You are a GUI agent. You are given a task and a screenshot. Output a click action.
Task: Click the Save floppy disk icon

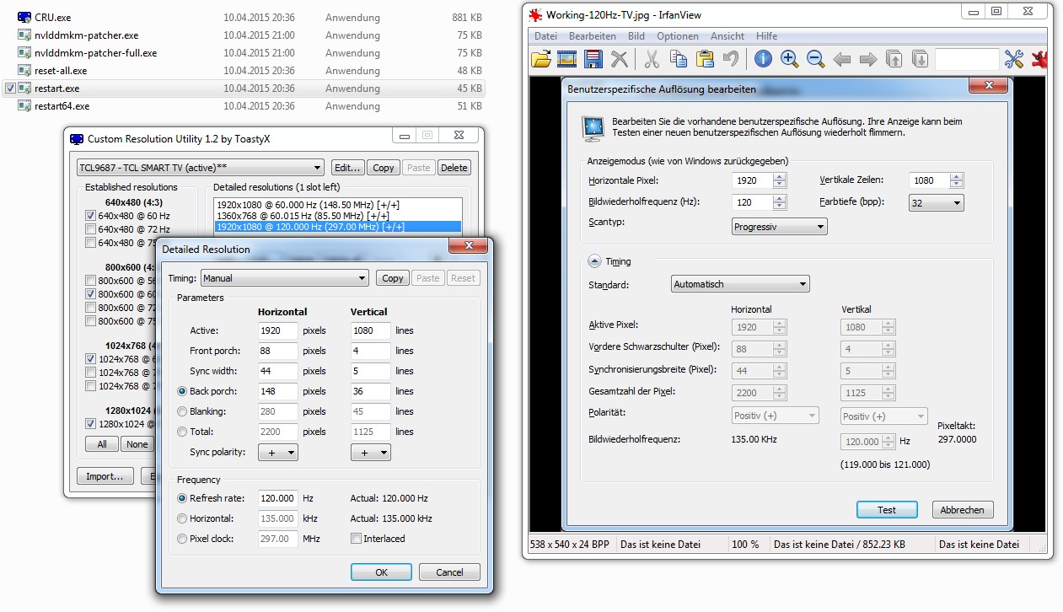[593, 59]
